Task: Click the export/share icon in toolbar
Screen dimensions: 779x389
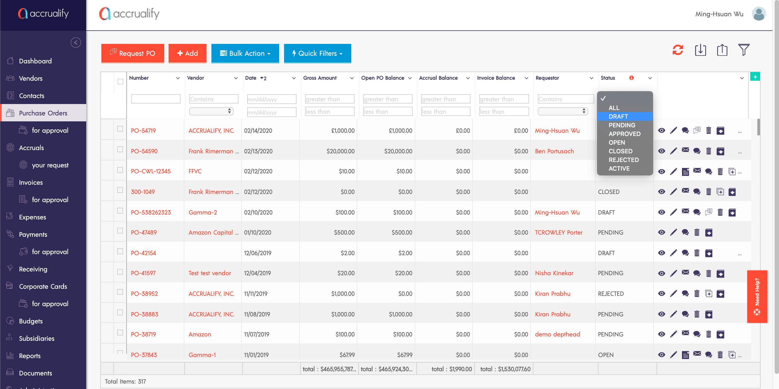Action: [722, 50]
